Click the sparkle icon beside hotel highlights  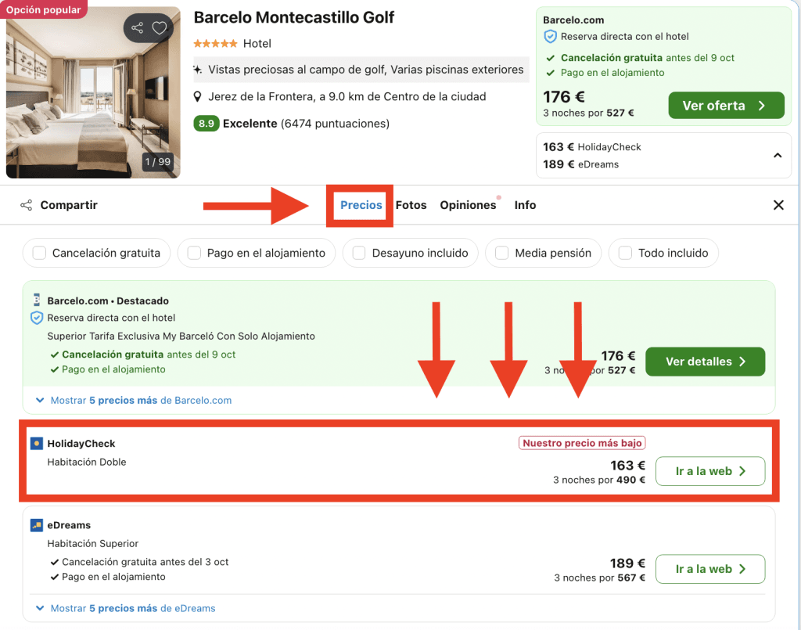click(x=198, y=70)
